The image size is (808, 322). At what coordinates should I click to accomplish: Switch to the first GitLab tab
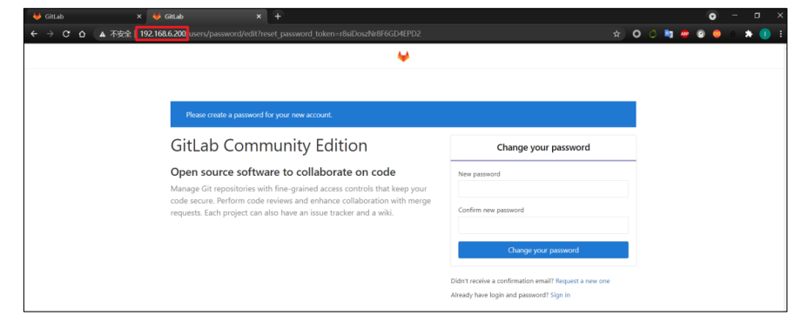pos(86,17)
